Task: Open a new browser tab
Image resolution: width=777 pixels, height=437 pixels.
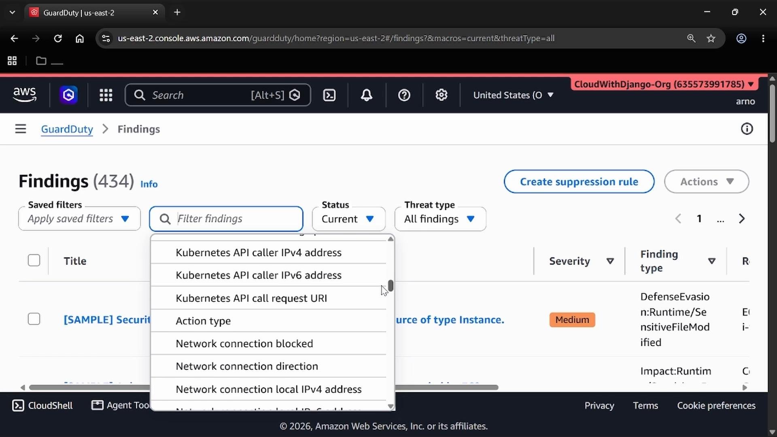Action: 177,13
